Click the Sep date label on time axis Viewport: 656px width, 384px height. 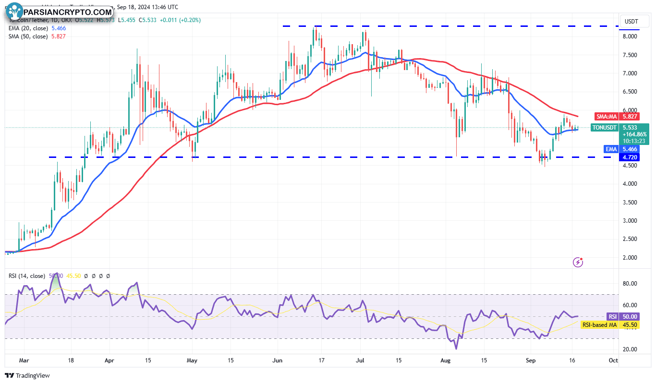(x=531, y=360)
